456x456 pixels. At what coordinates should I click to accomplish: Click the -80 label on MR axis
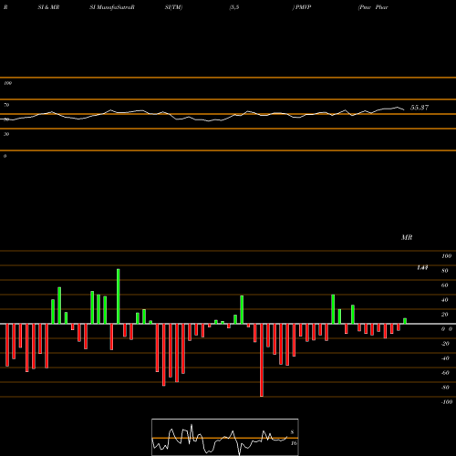pos(445,388)
